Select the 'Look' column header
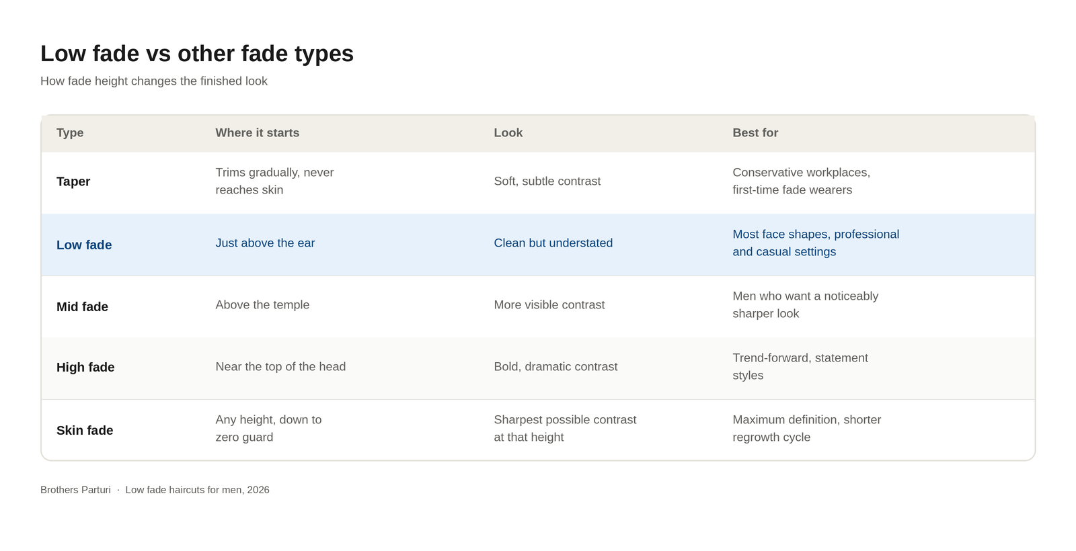This screenshot has height=551, width=1076. tap(508, 133)
